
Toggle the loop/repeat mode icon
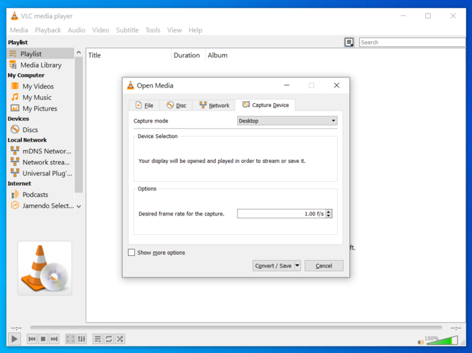tap(109, 339)
